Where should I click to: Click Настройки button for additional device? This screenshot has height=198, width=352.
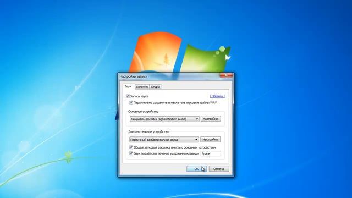pyautogui.click(x=210, y=139)
